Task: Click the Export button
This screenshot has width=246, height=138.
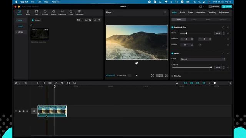Action: [x=227, y=7]
